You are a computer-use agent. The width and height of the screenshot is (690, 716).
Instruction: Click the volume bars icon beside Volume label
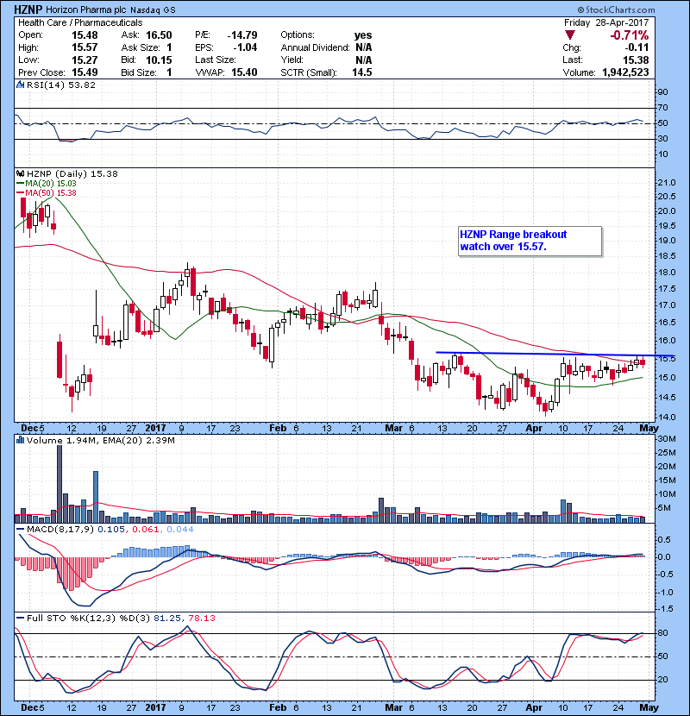(20, 440)
